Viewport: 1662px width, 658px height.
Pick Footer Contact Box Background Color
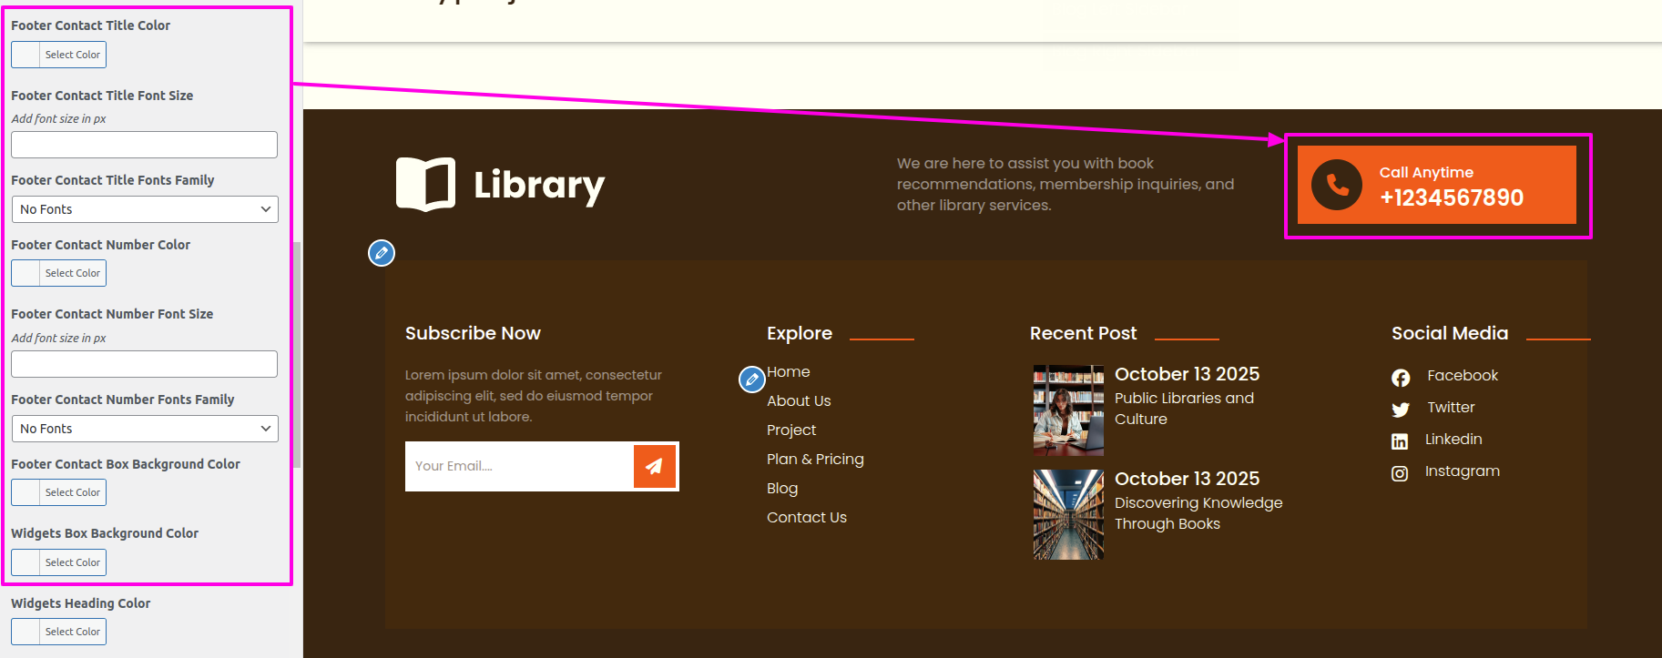(x=59, y=492)
